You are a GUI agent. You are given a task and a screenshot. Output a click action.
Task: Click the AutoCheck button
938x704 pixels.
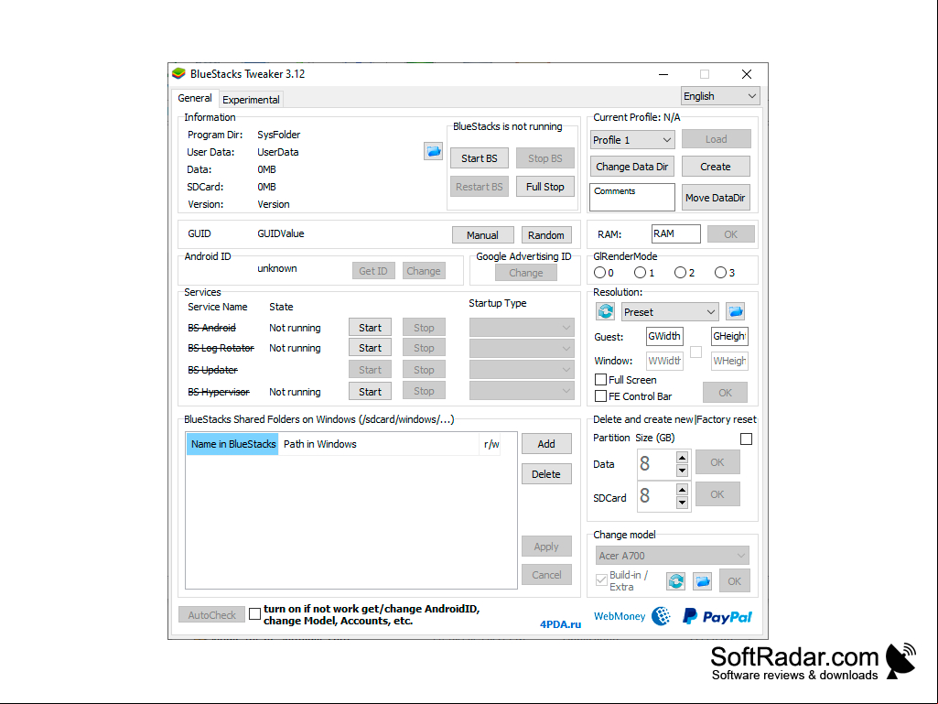tap(211, 615)
